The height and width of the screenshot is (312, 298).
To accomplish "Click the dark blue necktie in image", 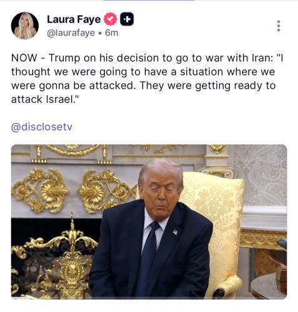I will click(x=147, y=258).
